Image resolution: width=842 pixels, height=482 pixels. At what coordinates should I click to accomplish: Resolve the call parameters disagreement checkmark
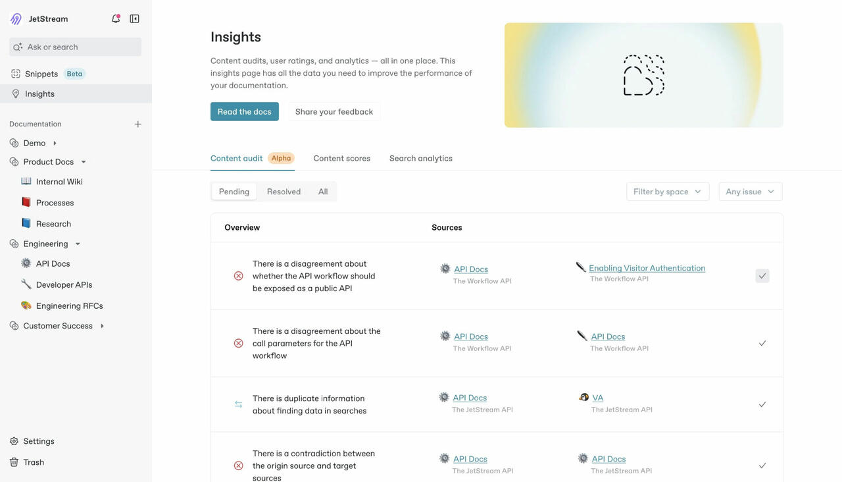coord(762,343)
